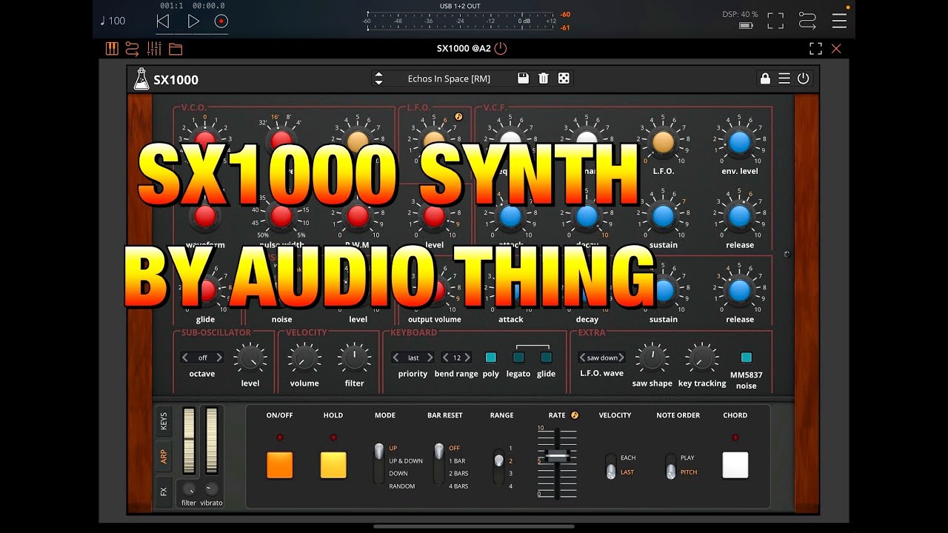Open SX1000 menu with three-line icon
The height and width of the screenshot is (533, 948).
tap(784, 78)
